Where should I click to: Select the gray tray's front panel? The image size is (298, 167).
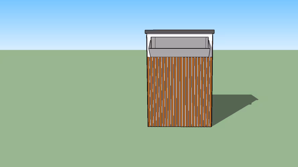(x=179, y=52)
